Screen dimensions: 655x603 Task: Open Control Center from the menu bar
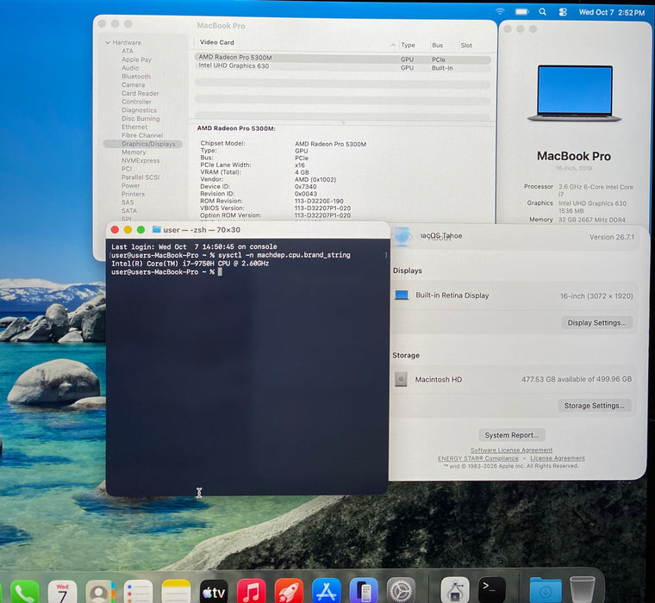click(x=563, y=12)
